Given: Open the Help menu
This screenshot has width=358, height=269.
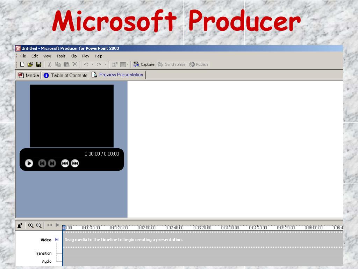Looking at the screenshot, I should click(x=98, y=56).
